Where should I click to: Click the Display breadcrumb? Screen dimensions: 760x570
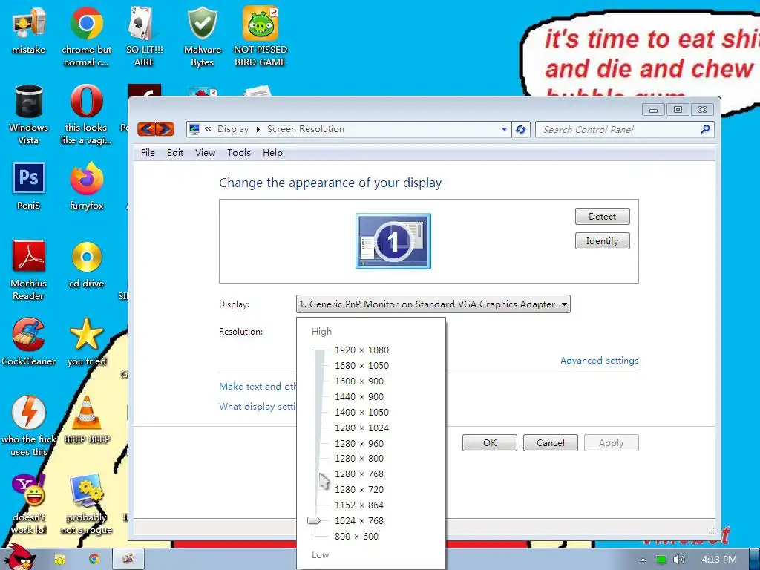pyautogui.click(x=232, y=129)
